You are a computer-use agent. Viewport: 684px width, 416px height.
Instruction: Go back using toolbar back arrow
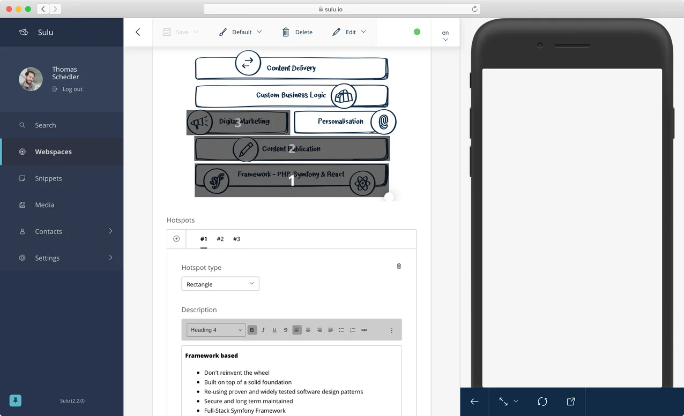(138, 32)
